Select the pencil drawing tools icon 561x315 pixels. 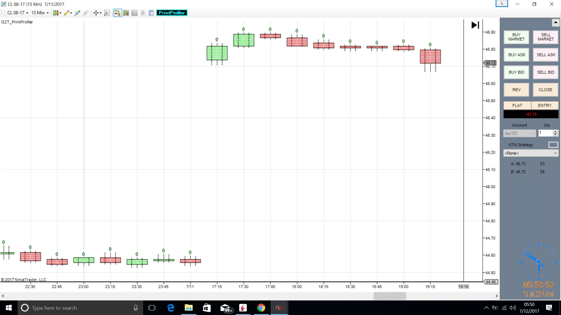click(x=67, y=13)
